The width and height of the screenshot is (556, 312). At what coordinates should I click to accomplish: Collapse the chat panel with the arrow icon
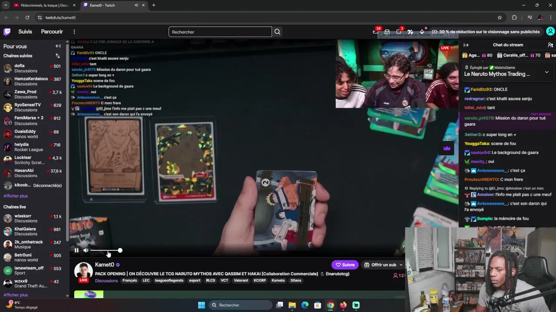pos(466,45)
